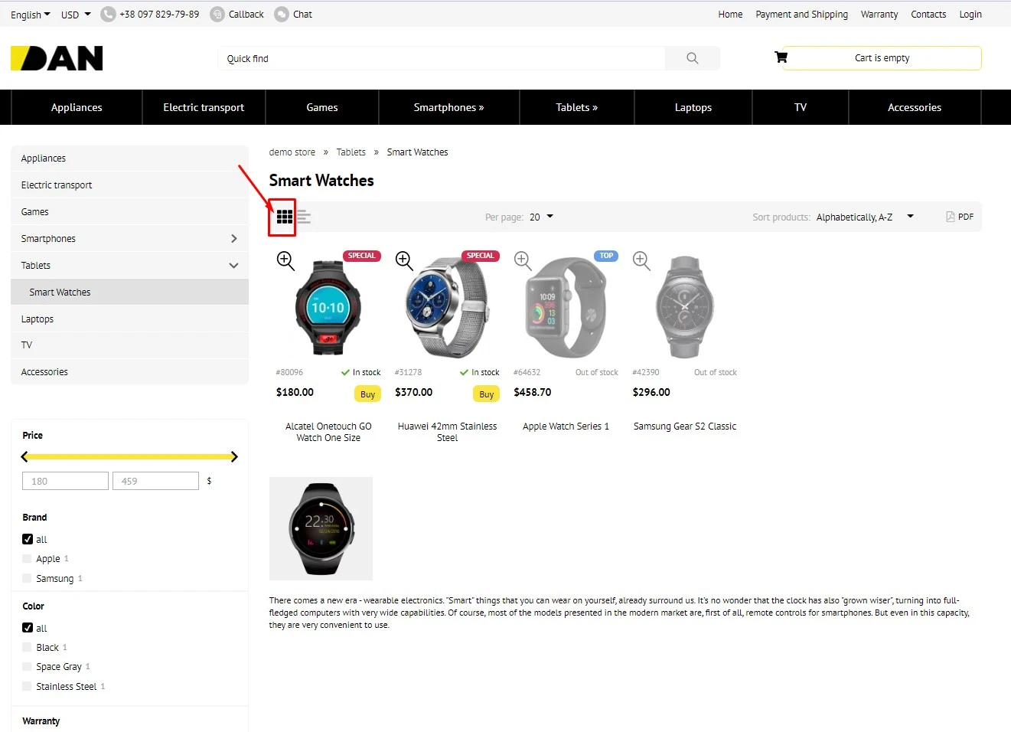Image resolution: width=1011 pixels, height=732 pixels.
Task: Check the Black color filter
Action: click(x=27, y=647)
